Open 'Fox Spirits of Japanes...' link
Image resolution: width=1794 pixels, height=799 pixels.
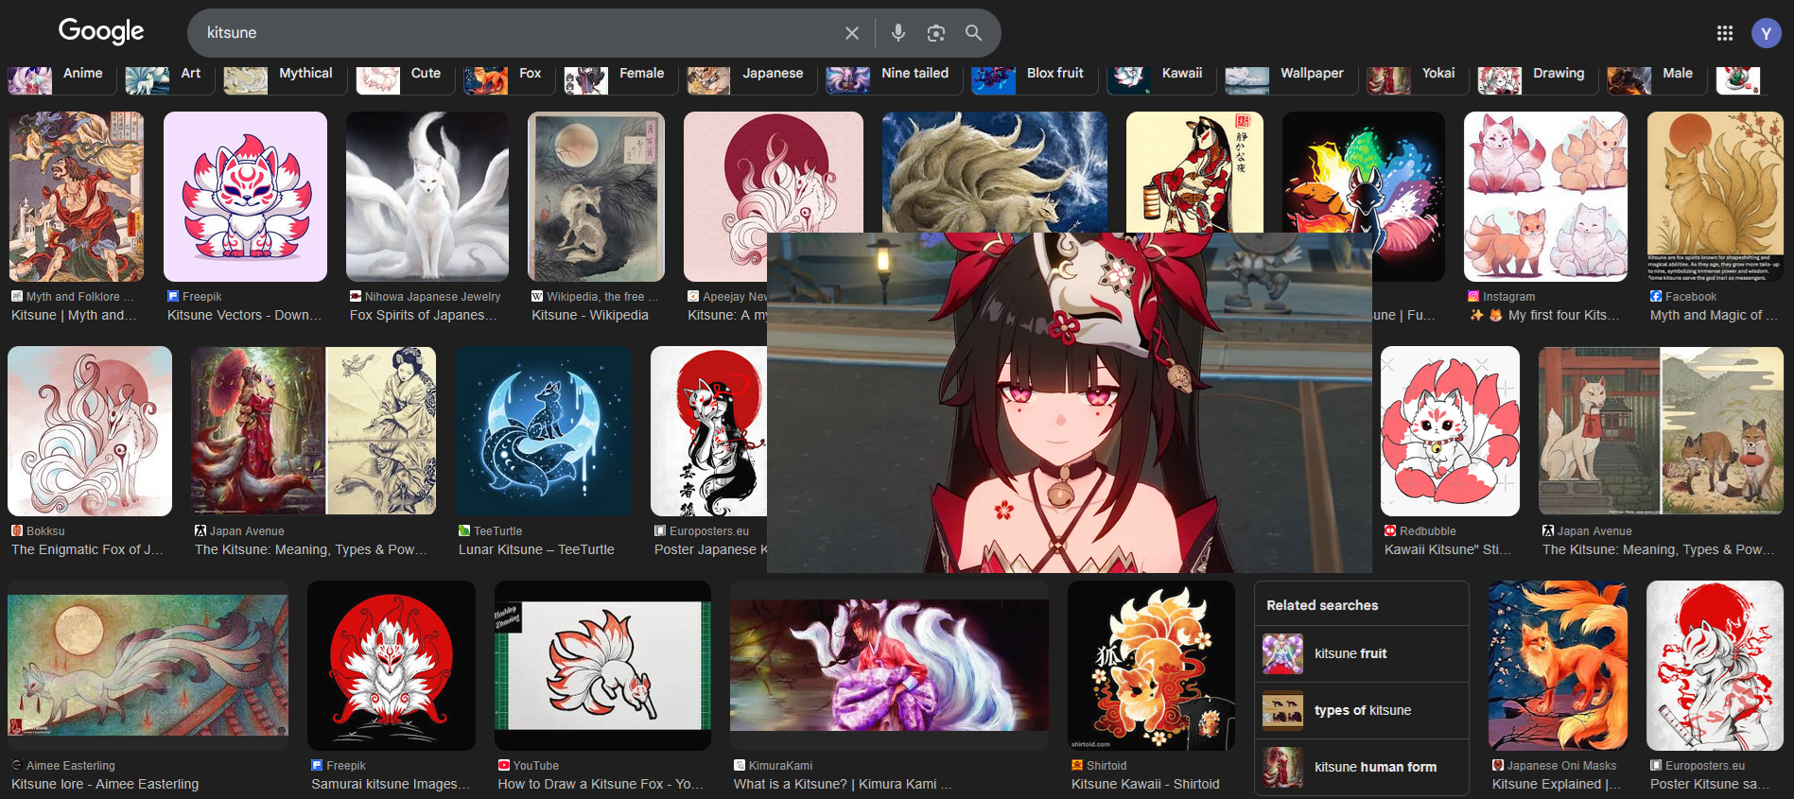tap(423, 315)
